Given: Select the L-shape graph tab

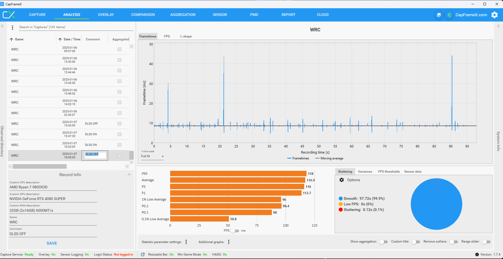Looking at the screenshot, I should 186,36.
